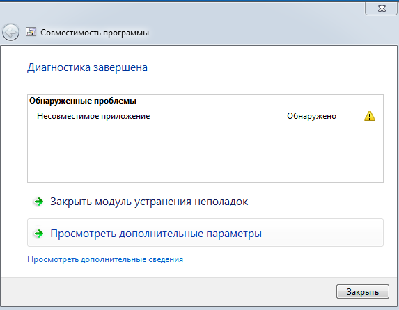Click the Program Compatibility wizard icon
The width and height of the screenshot is (399, 310).
coord(31,32)
